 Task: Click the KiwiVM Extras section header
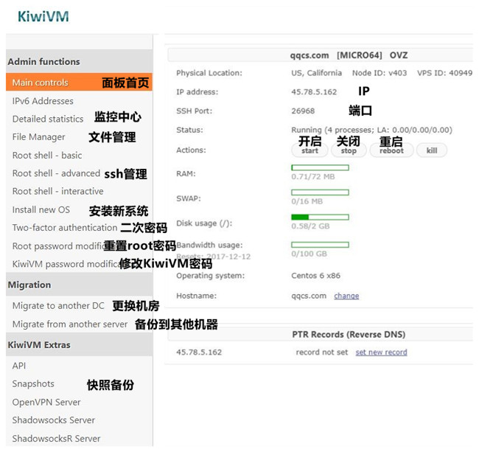79,345
